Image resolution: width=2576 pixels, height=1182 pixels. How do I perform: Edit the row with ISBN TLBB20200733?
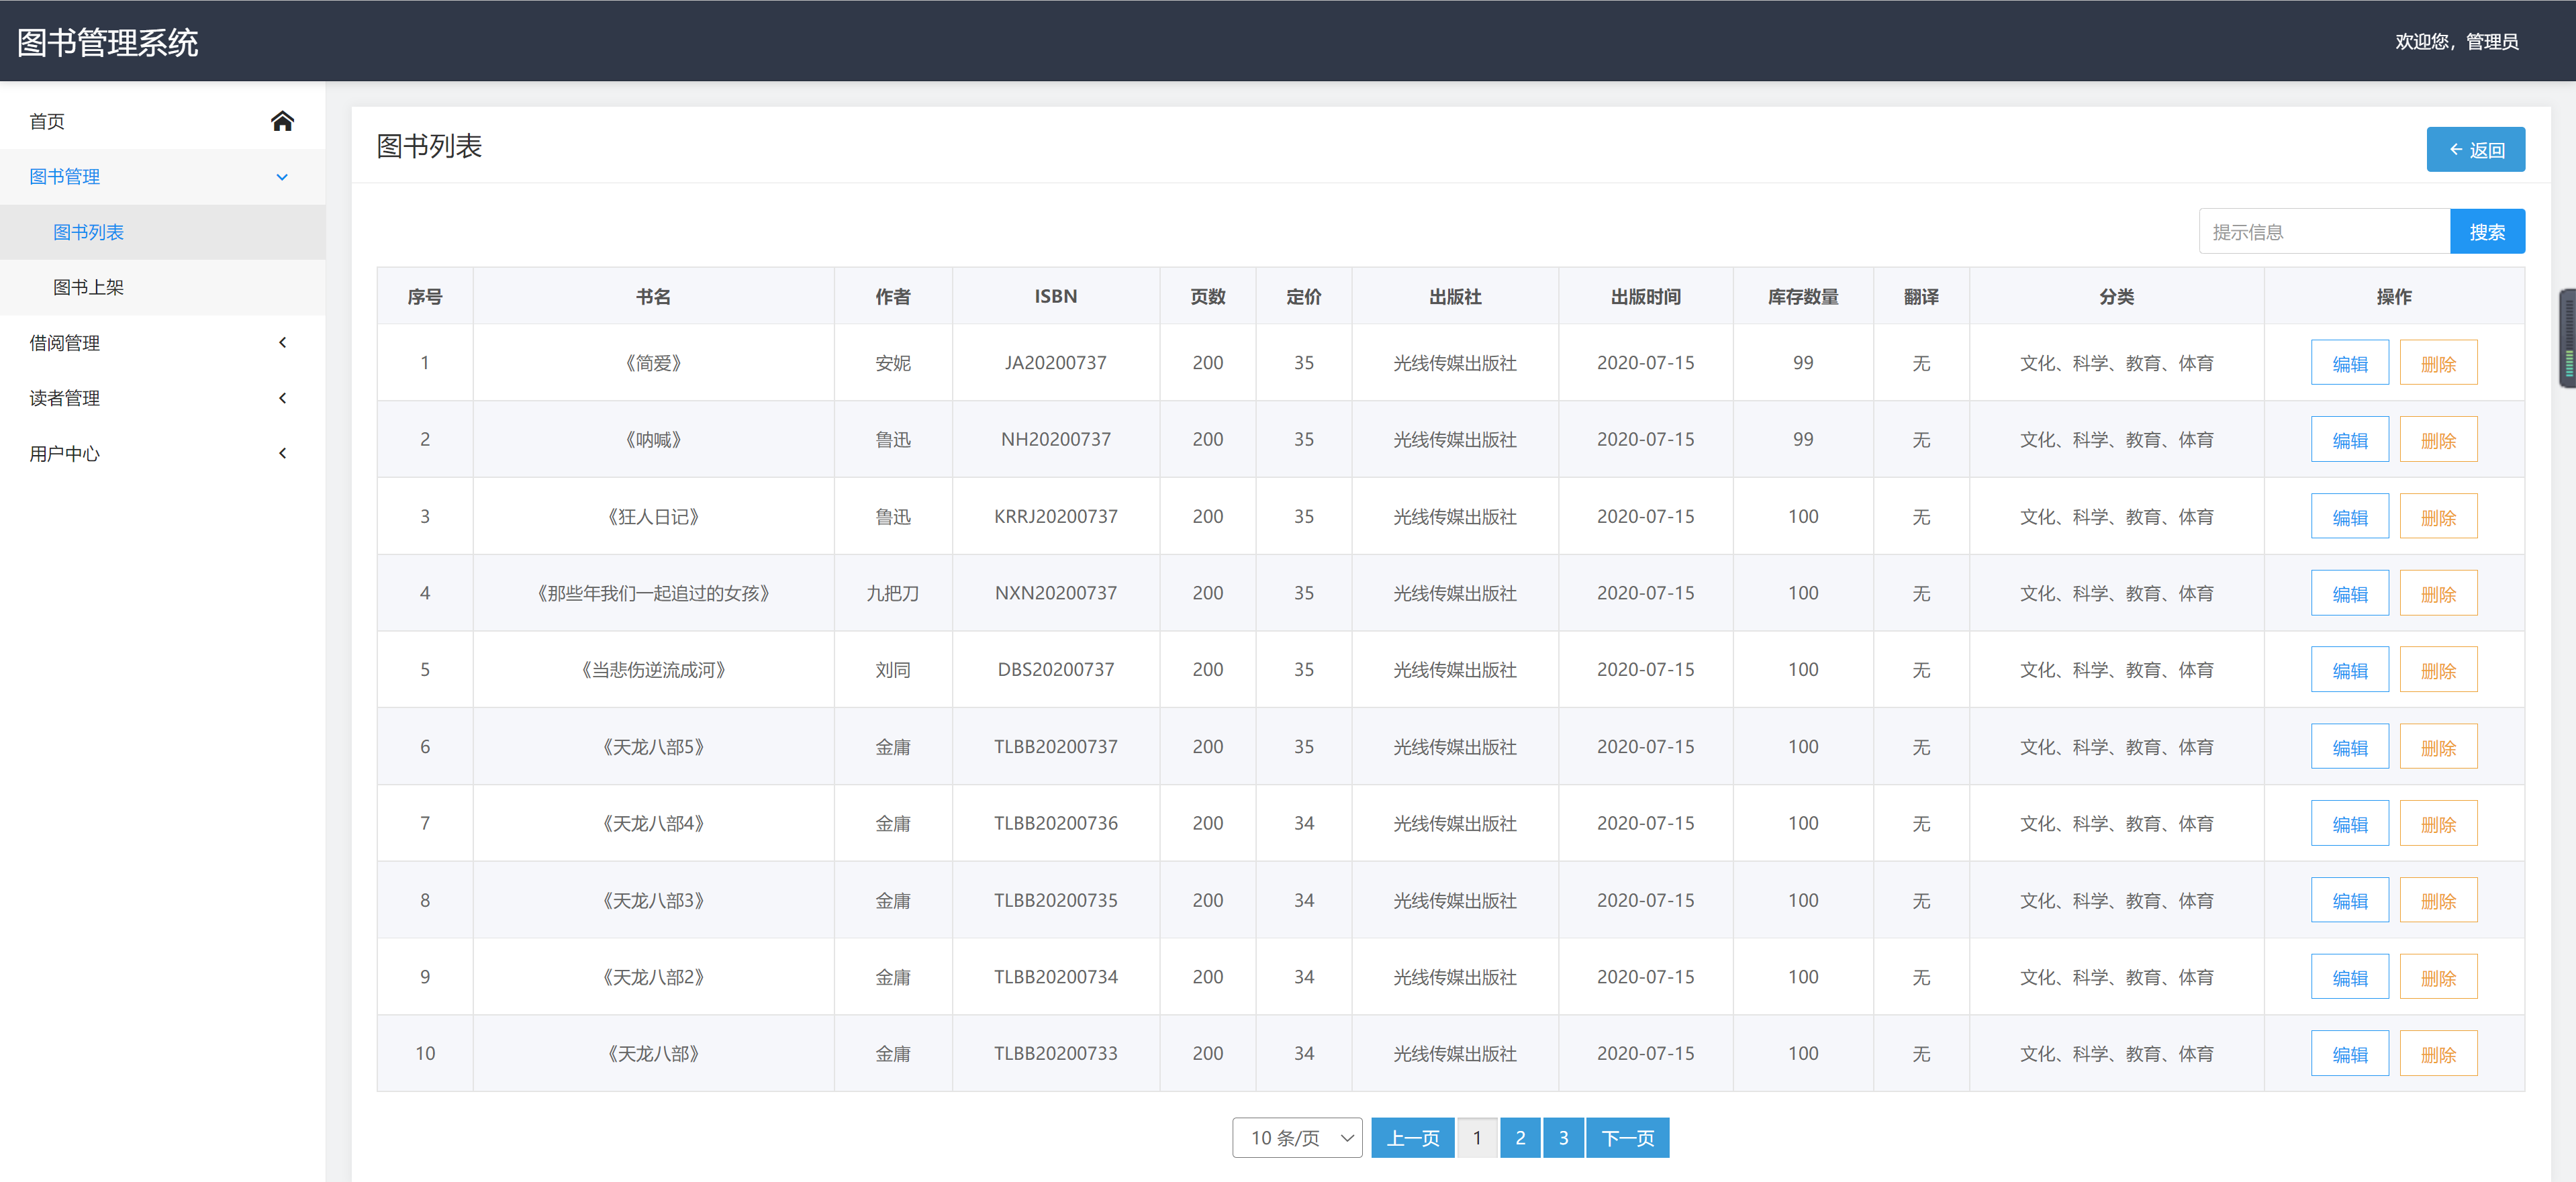2349,1054
